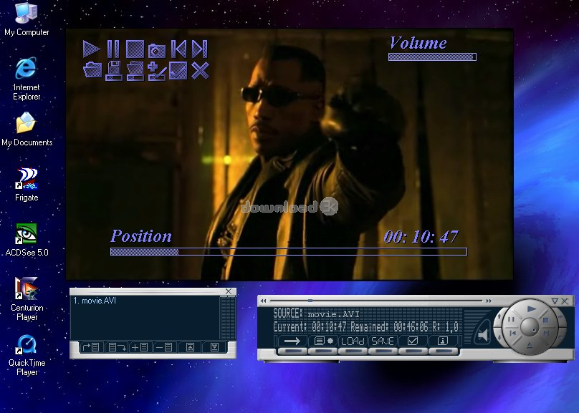Mute audio with the control panel speaker icon
The image size is (579, 413).
point(482,334)
